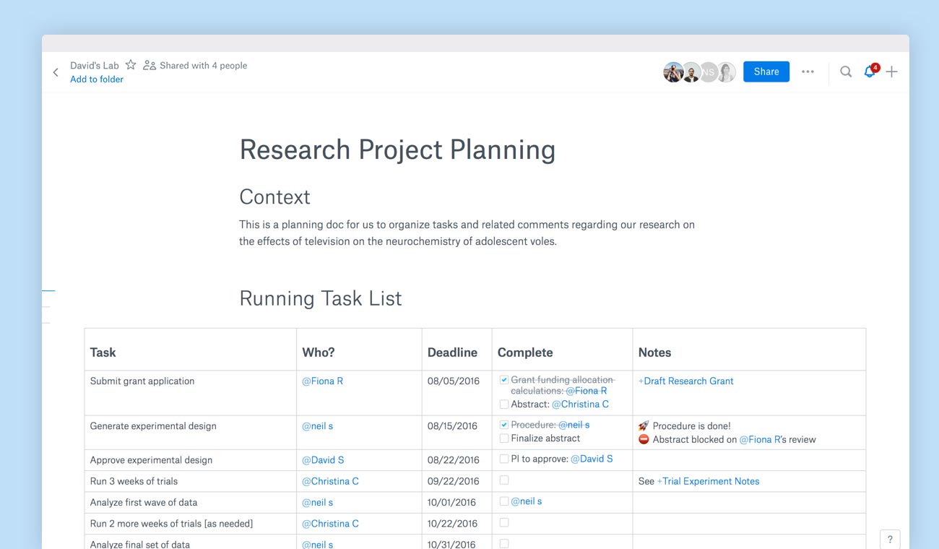
Task: Open notifications bell with 4 alerts
Action: pos(870,72)
